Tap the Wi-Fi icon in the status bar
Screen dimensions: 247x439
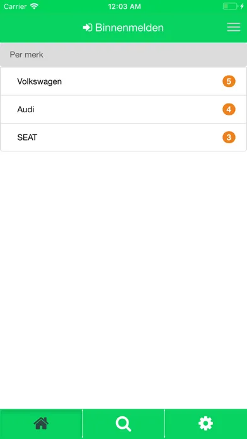tap(35, 6)
